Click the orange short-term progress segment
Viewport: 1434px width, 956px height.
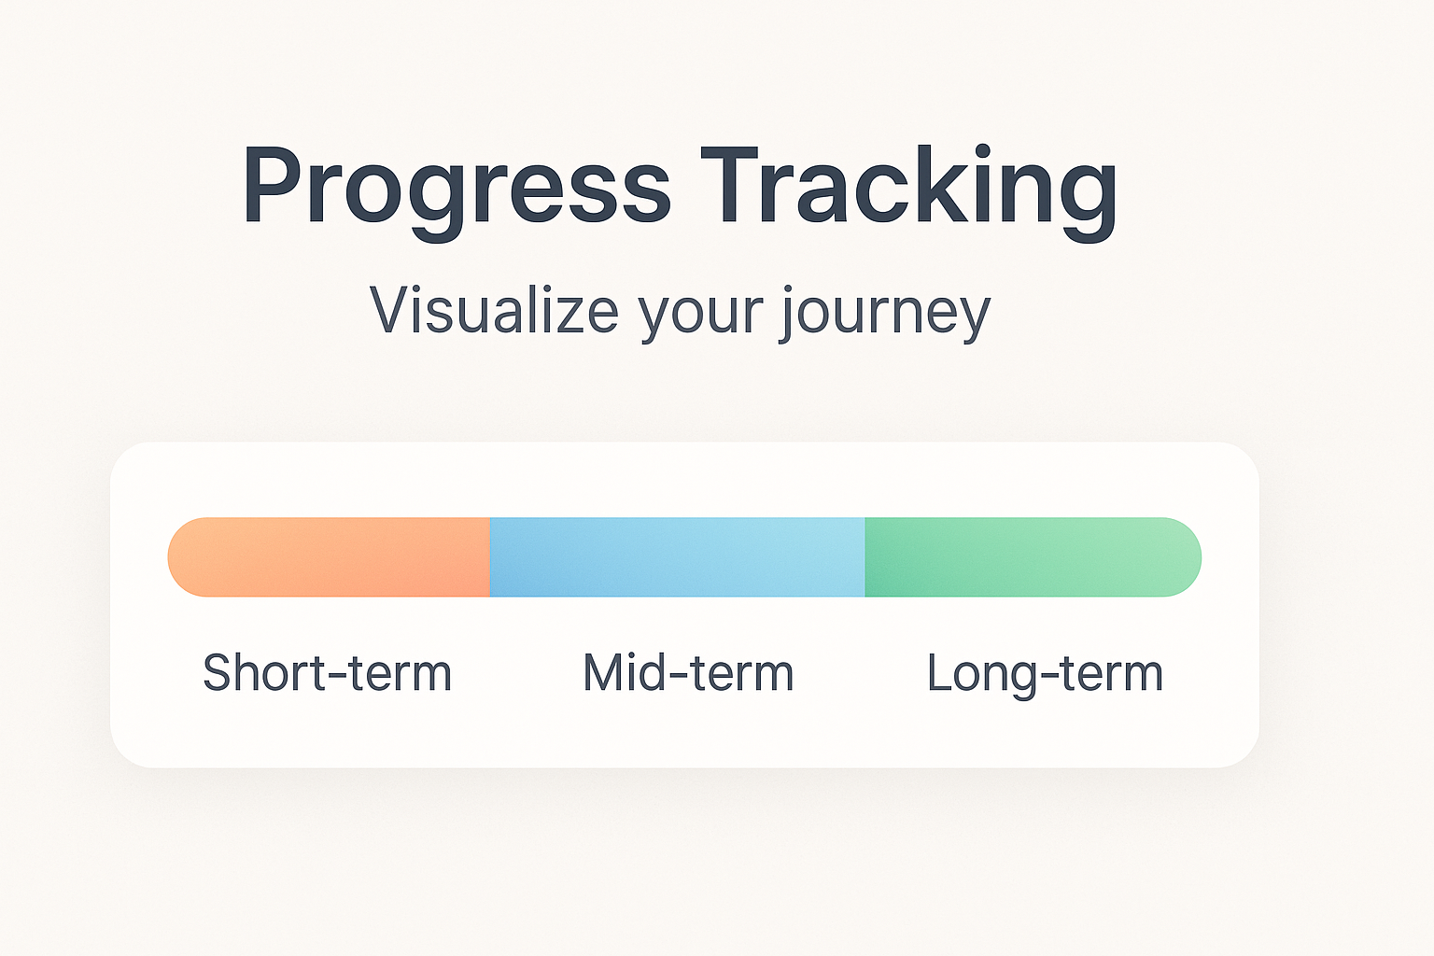coord(329,557)
